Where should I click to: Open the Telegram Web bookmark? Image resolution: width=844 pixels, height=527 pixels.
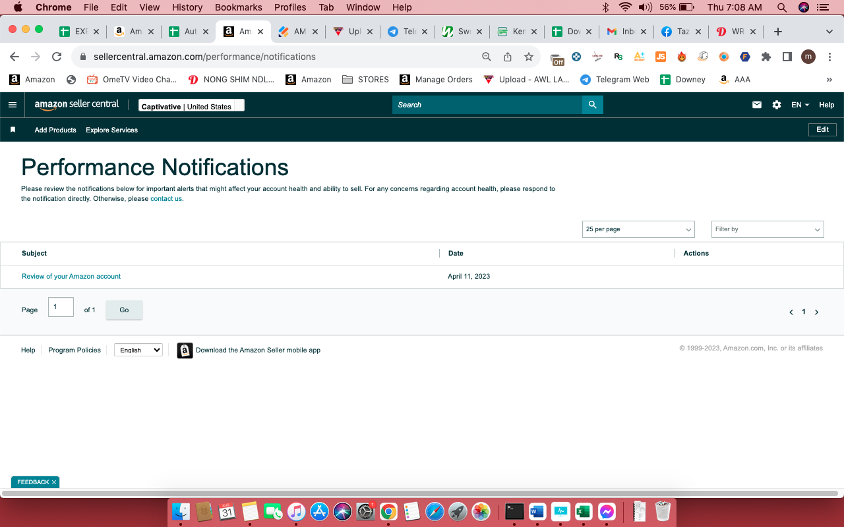615,80
